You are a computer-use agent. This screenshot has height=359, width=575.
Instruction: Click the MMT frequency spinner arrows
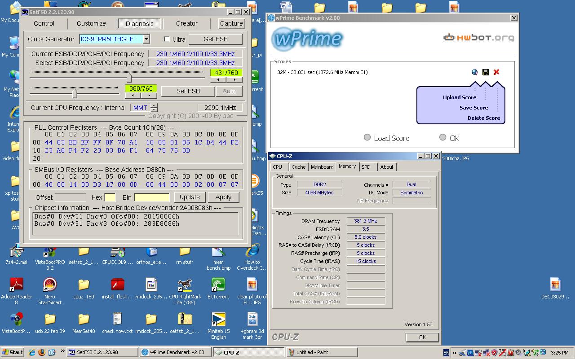(x=154, y=108)
